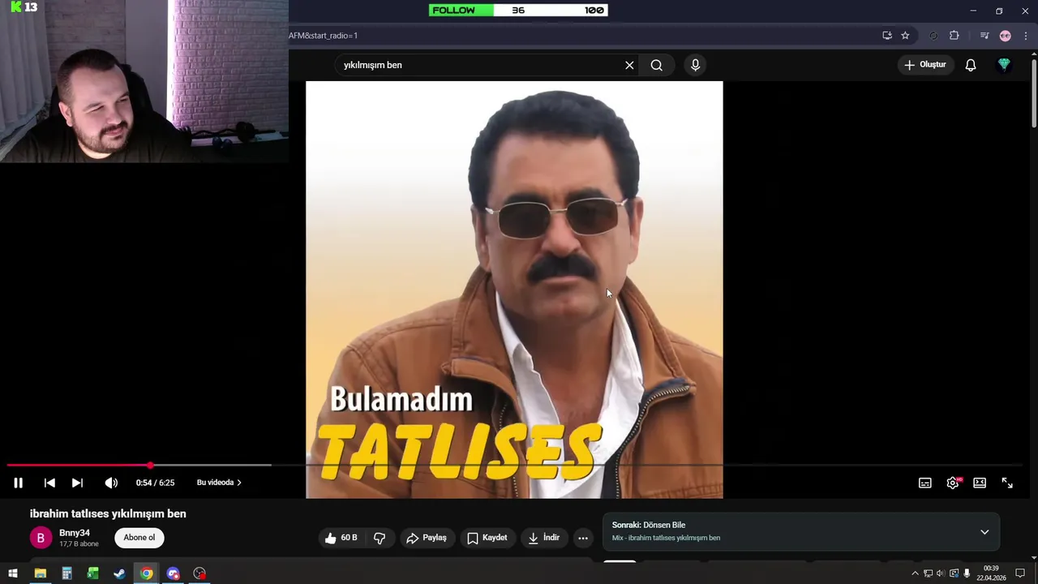Image resolution: width=1038 pixels, height=584 pixels.
Task: Open more actions three-dot menu
Action: [582, 538]
